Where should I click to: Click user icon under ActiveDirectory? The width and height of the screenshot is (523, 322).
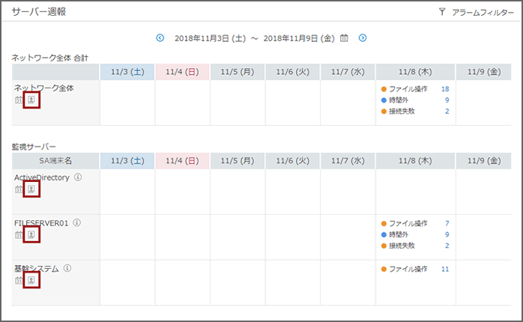(31, 189)
